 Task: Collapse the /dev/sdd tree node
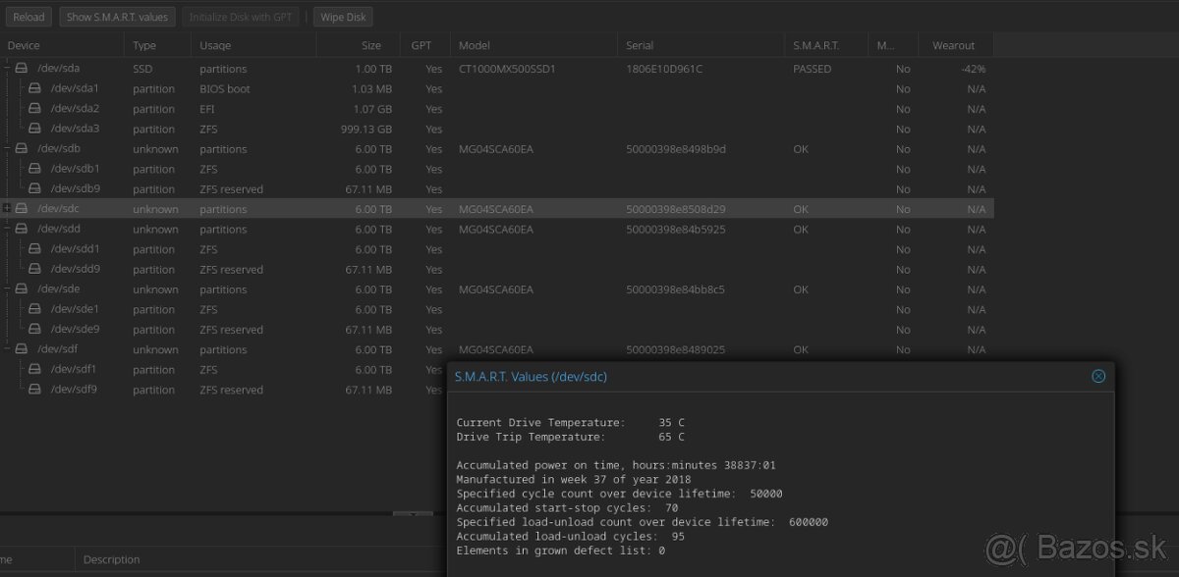click(7, 229)
